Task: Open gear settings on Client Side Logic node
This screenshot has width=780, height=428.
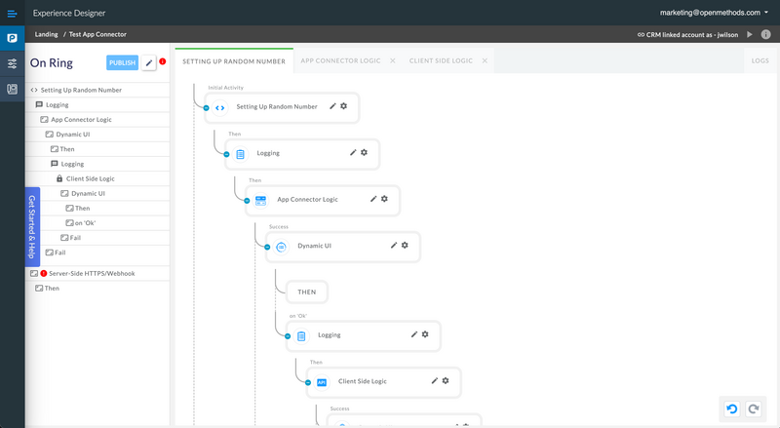Action: pos(446,381)
